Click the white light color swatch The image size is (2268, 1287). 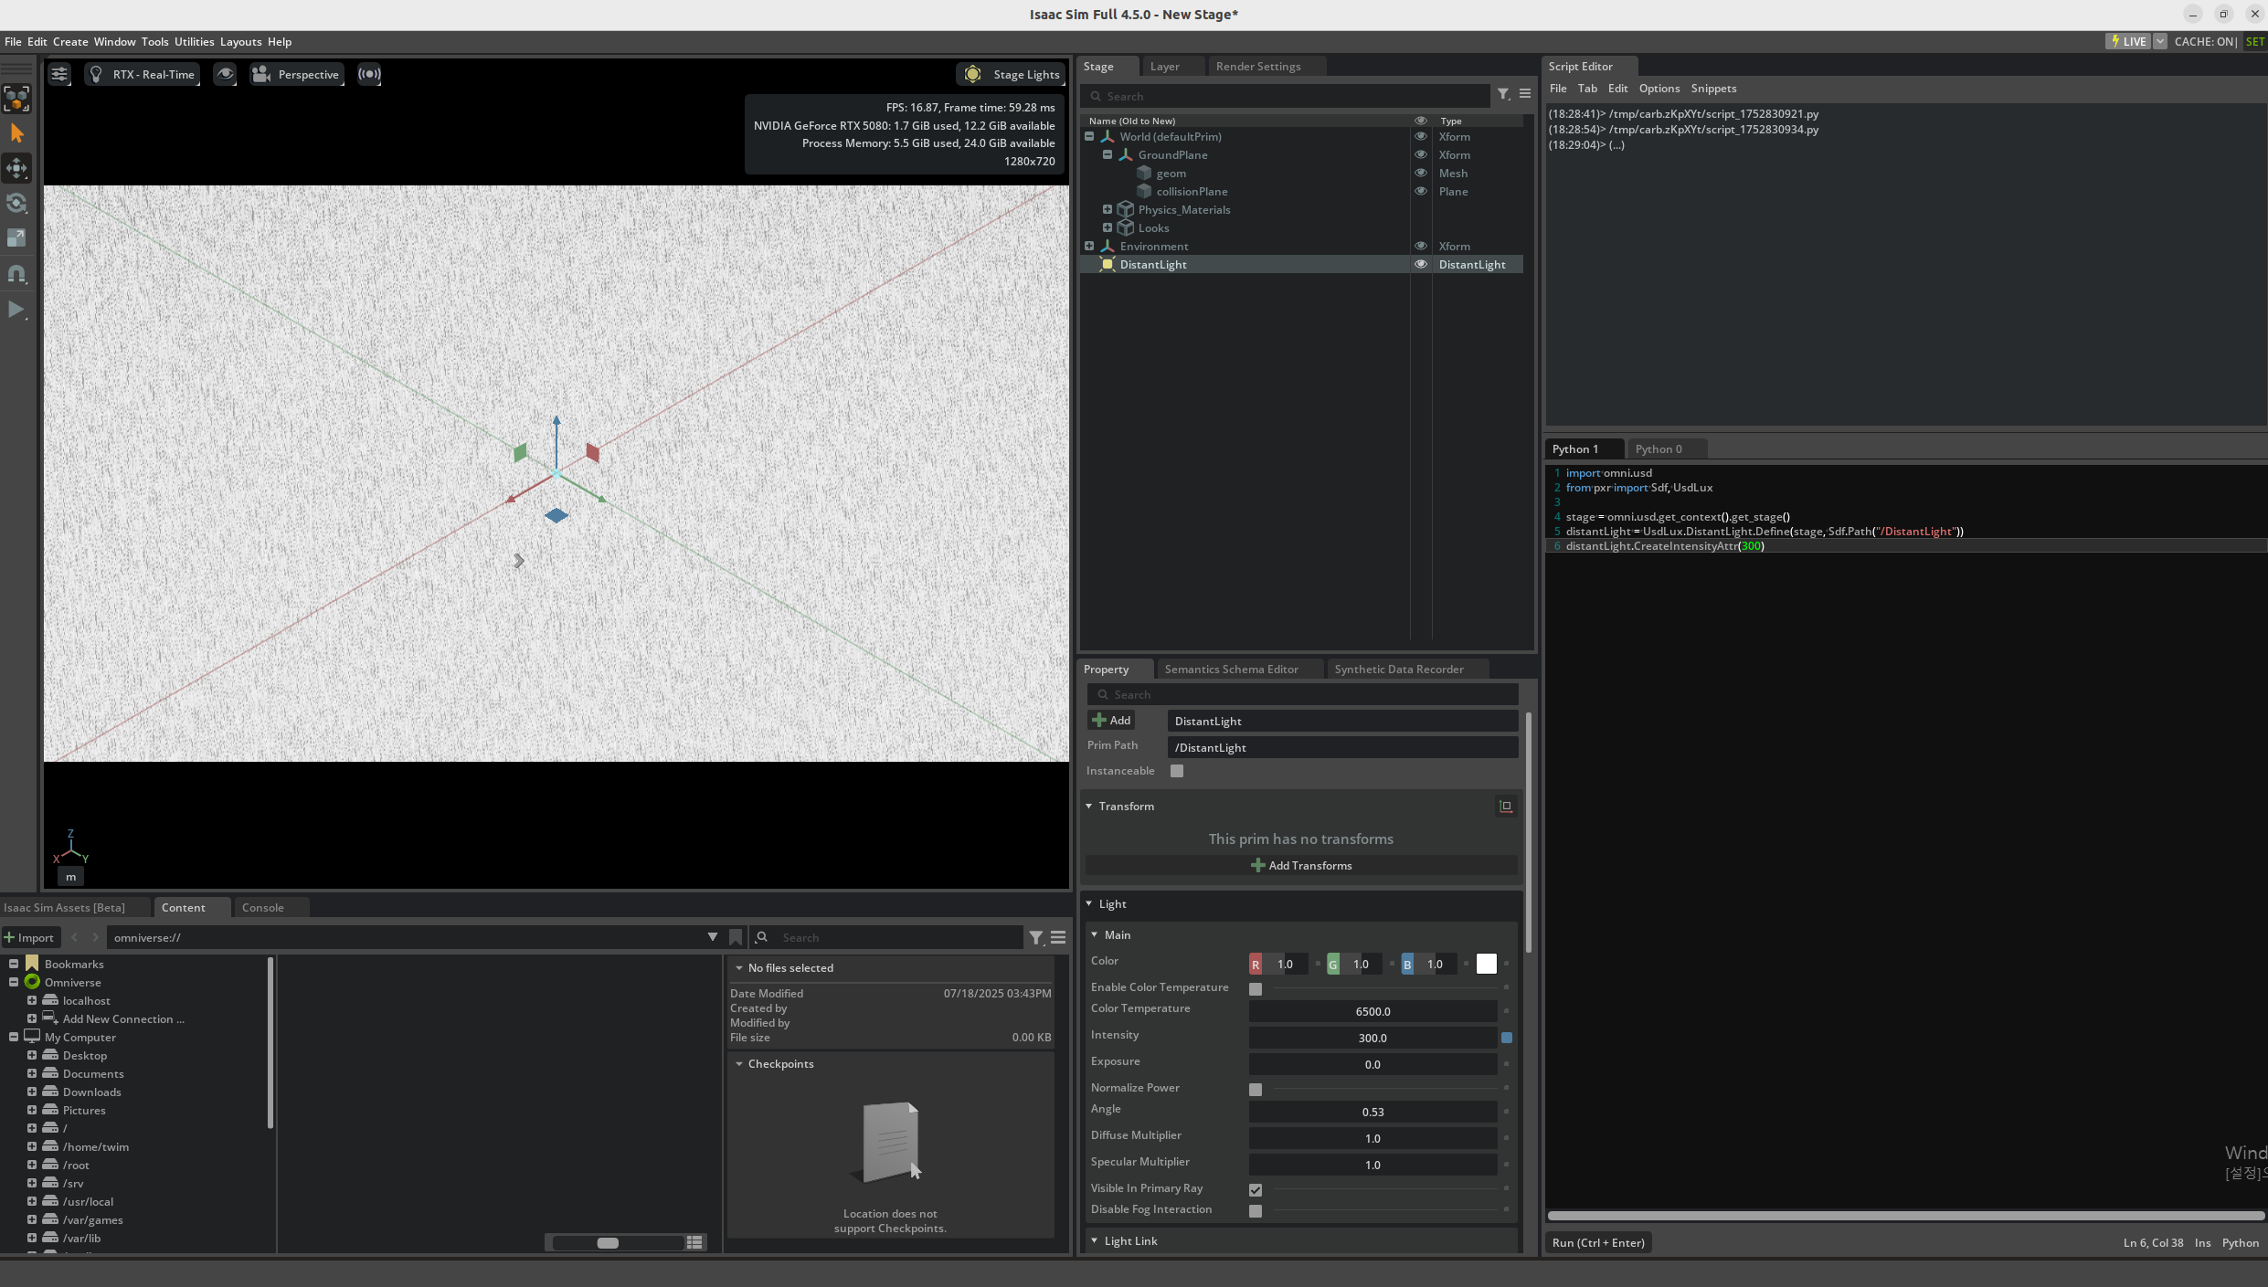pyautogui.click(x=1487, y=965)
